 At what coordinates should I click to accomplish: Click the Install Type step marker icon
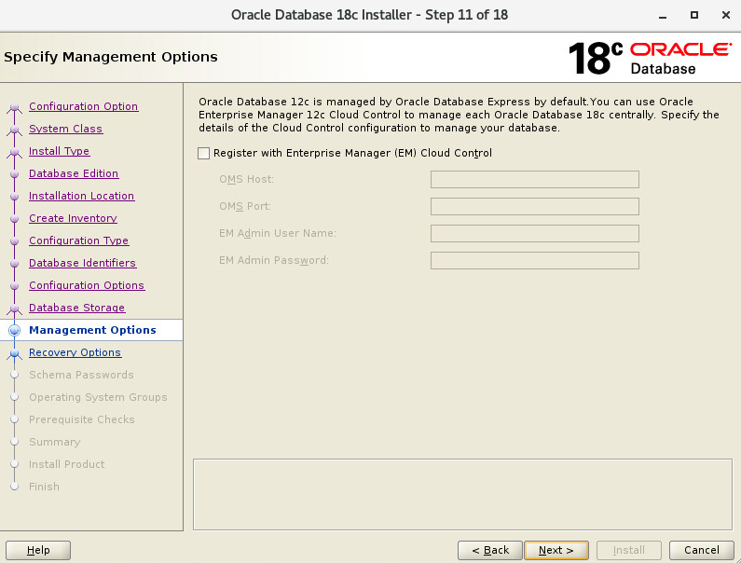15,152
